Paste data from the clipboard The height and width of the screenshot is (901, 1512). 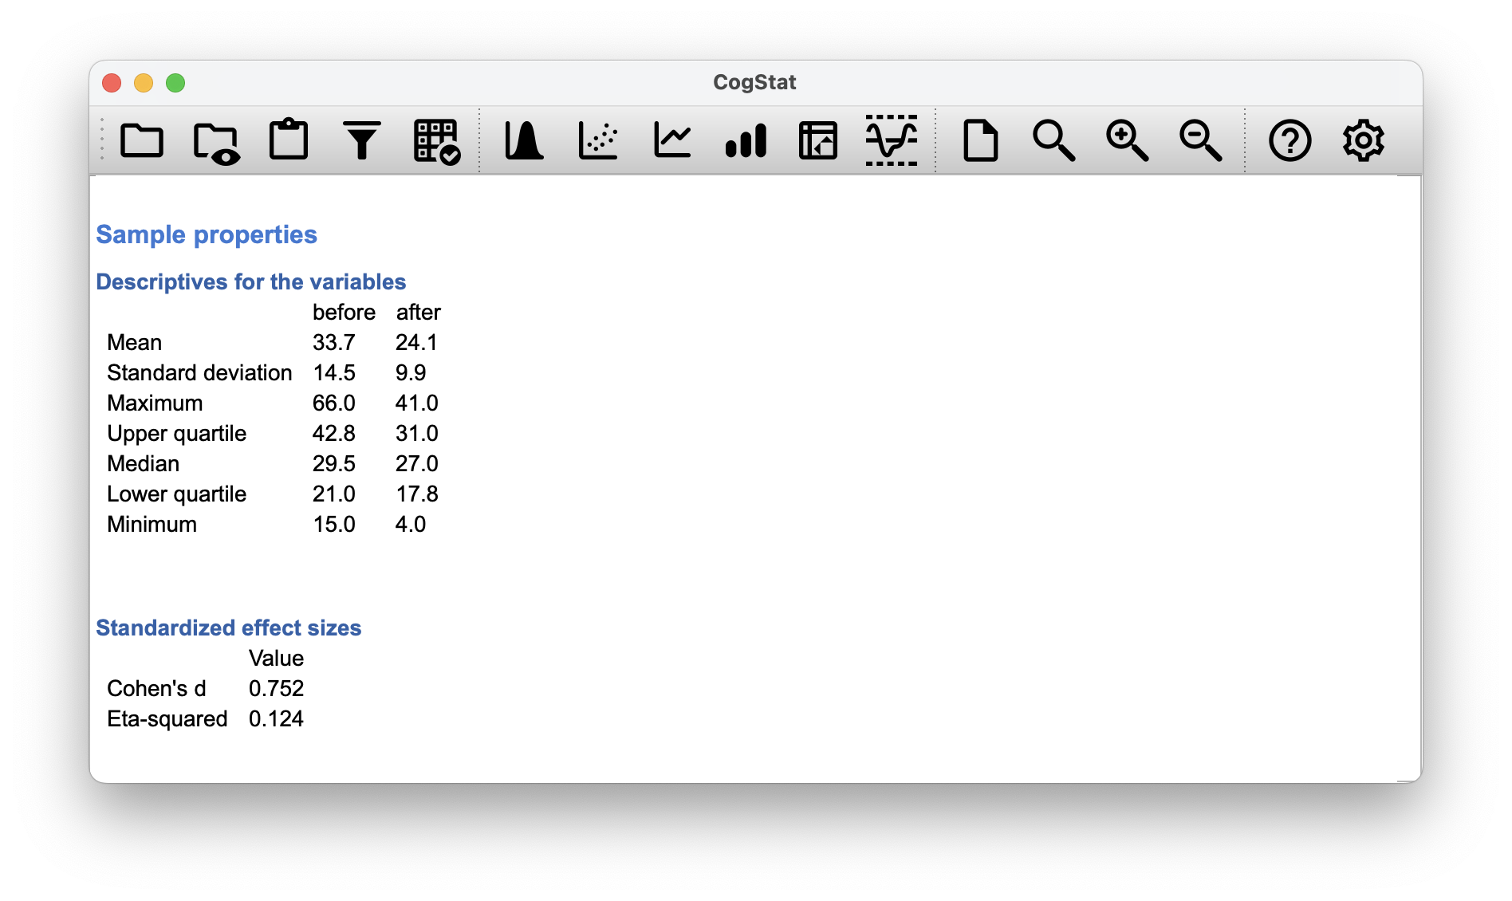[289, 140]
